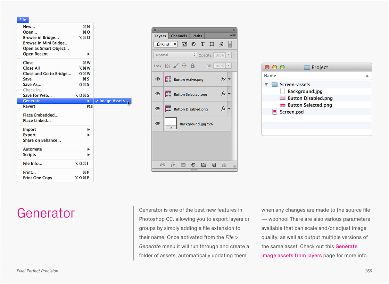
Task: Choose Save for Web in File menu
Action: [x=37, y=95]
